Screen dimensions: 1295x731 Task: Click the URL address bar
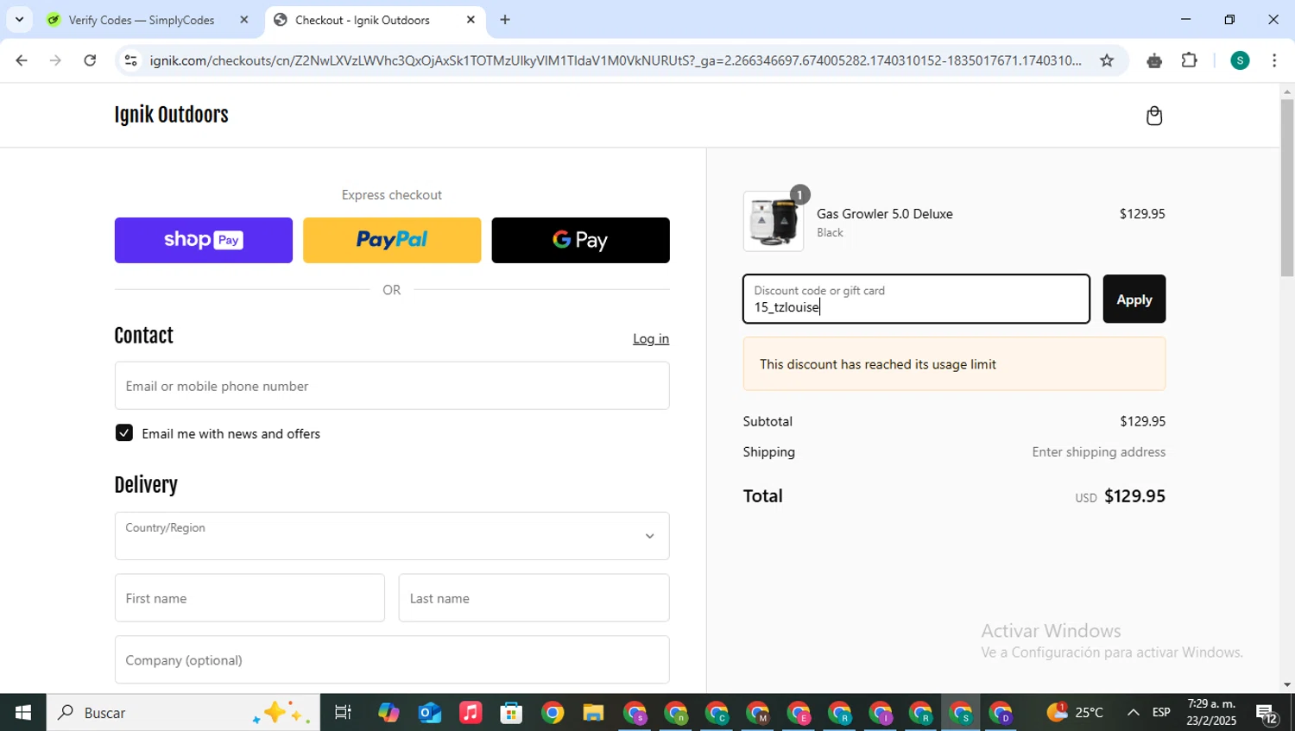615,60
